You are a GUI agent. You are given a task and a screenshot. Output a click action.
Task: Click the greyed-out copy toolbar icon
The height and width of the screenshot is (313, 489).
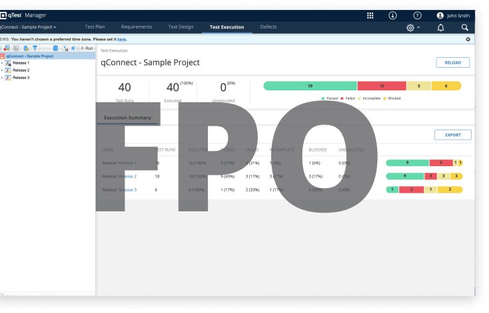tap(16, 48)
